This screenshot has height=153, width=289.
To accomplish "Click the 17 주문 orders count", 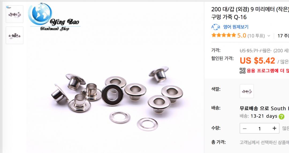I will click(x=283, y=36).
